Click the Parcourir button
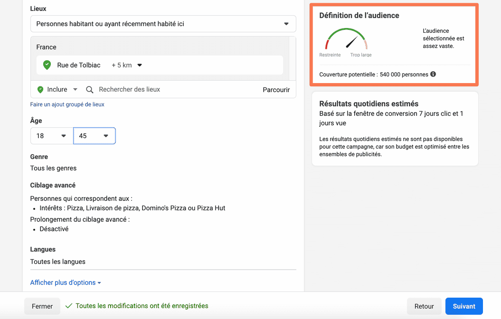The height and width of the screenshot is (319, 501). click(x=276, y=90)
